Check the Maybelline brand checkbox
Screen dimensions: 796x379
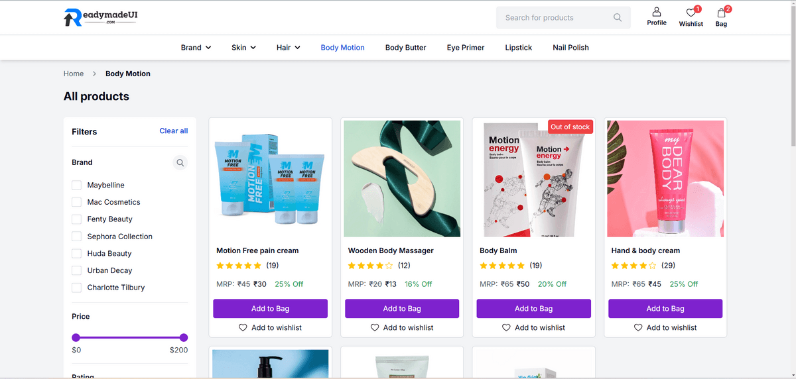click(76, 185)
